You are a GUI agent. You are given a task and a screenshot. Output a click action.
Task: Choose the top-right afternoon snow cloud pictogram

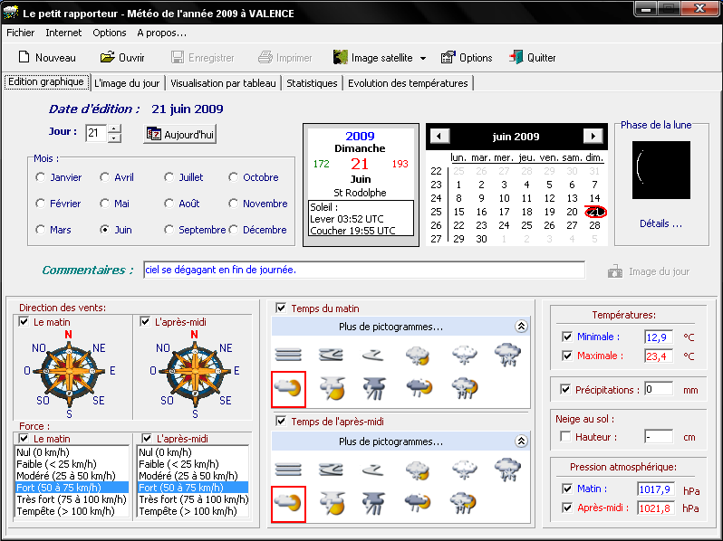point(507,469)
